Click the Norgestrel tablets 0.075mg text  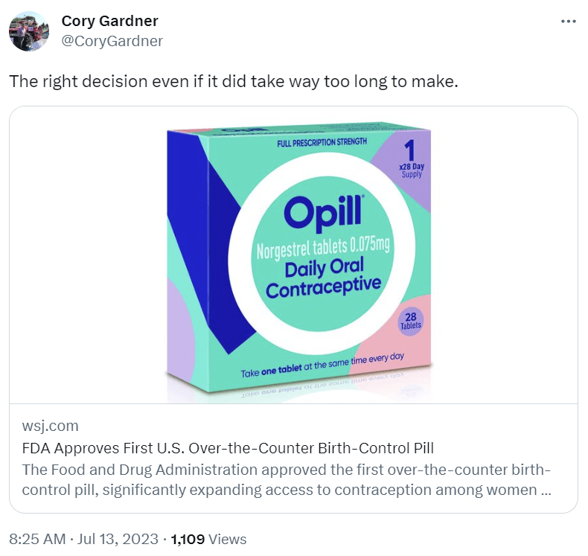tap(323, 246)
